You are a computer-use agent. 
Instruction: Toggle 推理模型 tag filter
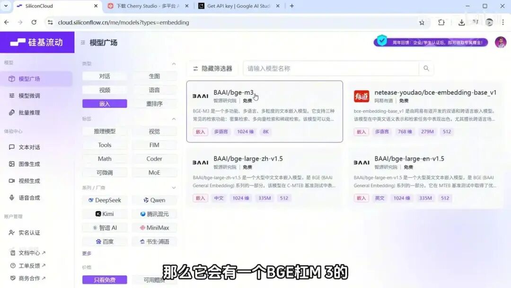point(105,131)
